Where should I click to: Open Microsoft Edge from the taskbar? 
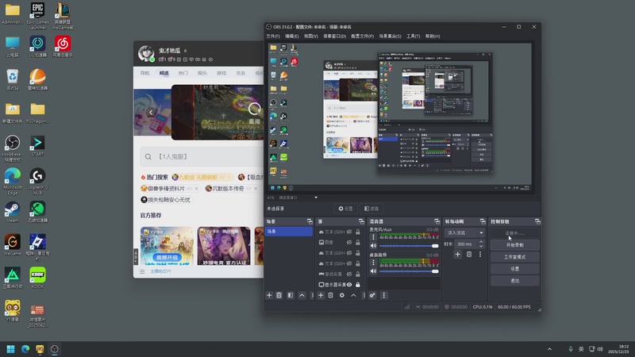tap(25, 349)
